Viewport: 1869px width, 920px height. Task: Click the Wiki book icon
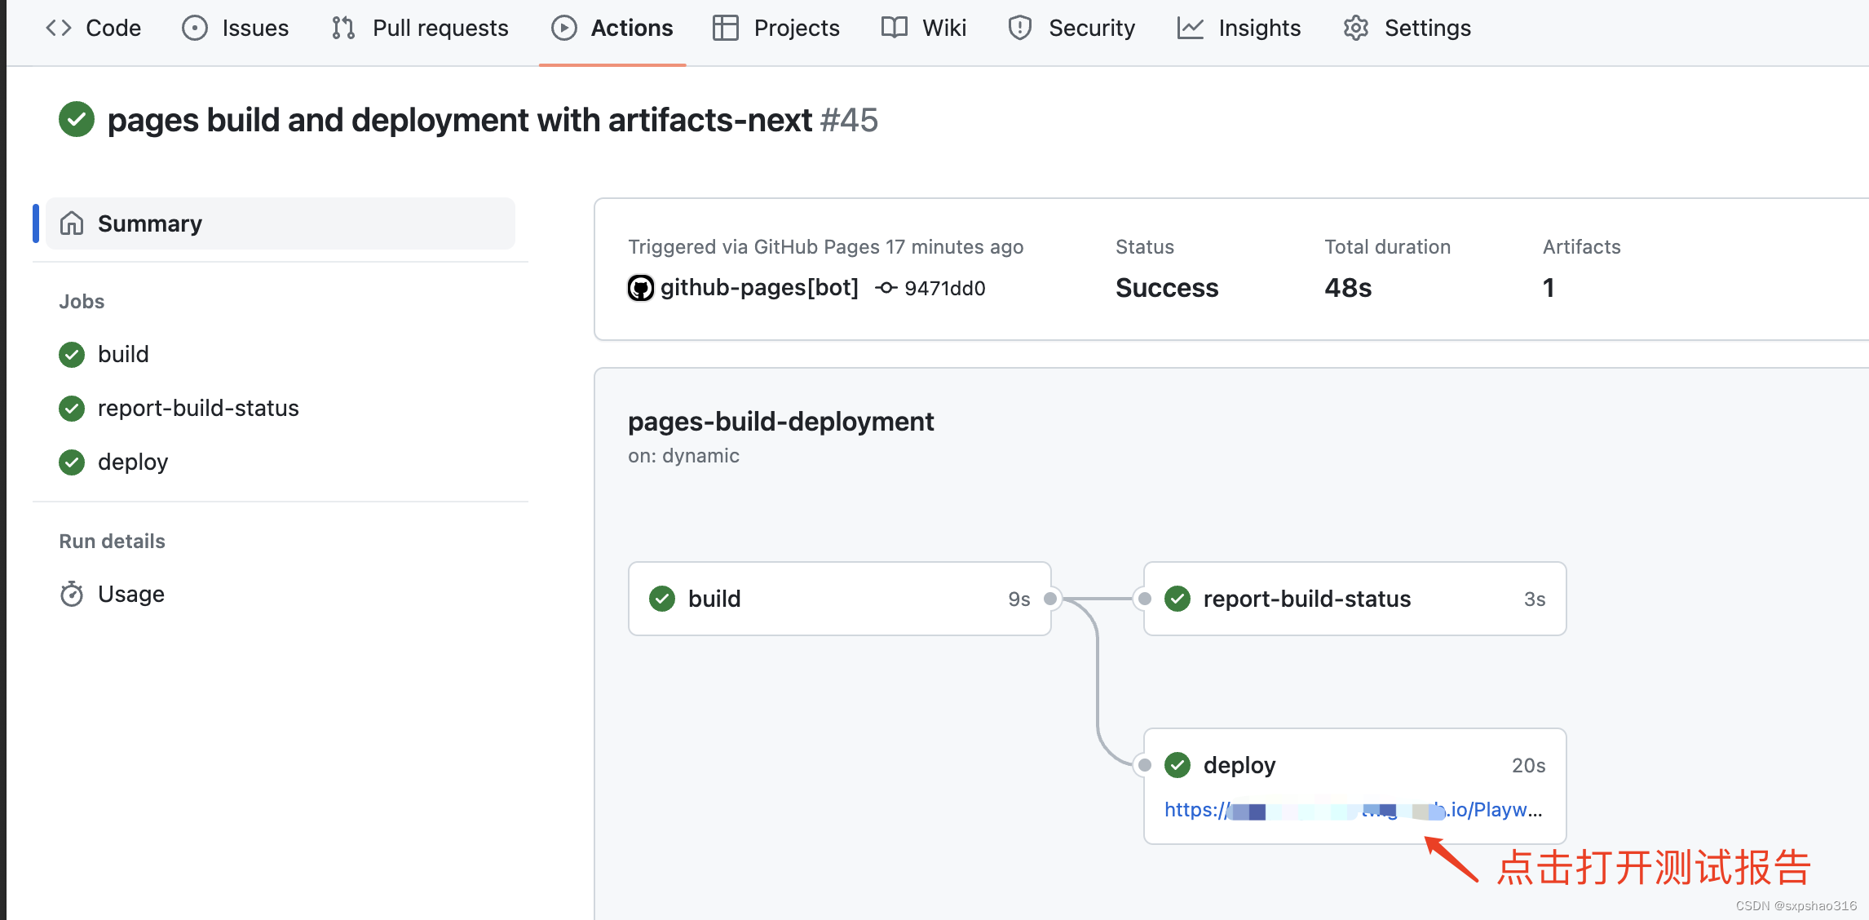895,28
